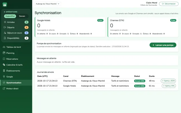This screenshot has height=113, width=181.
Task: Click Lancer une pompe button
Action: point(163,45)
